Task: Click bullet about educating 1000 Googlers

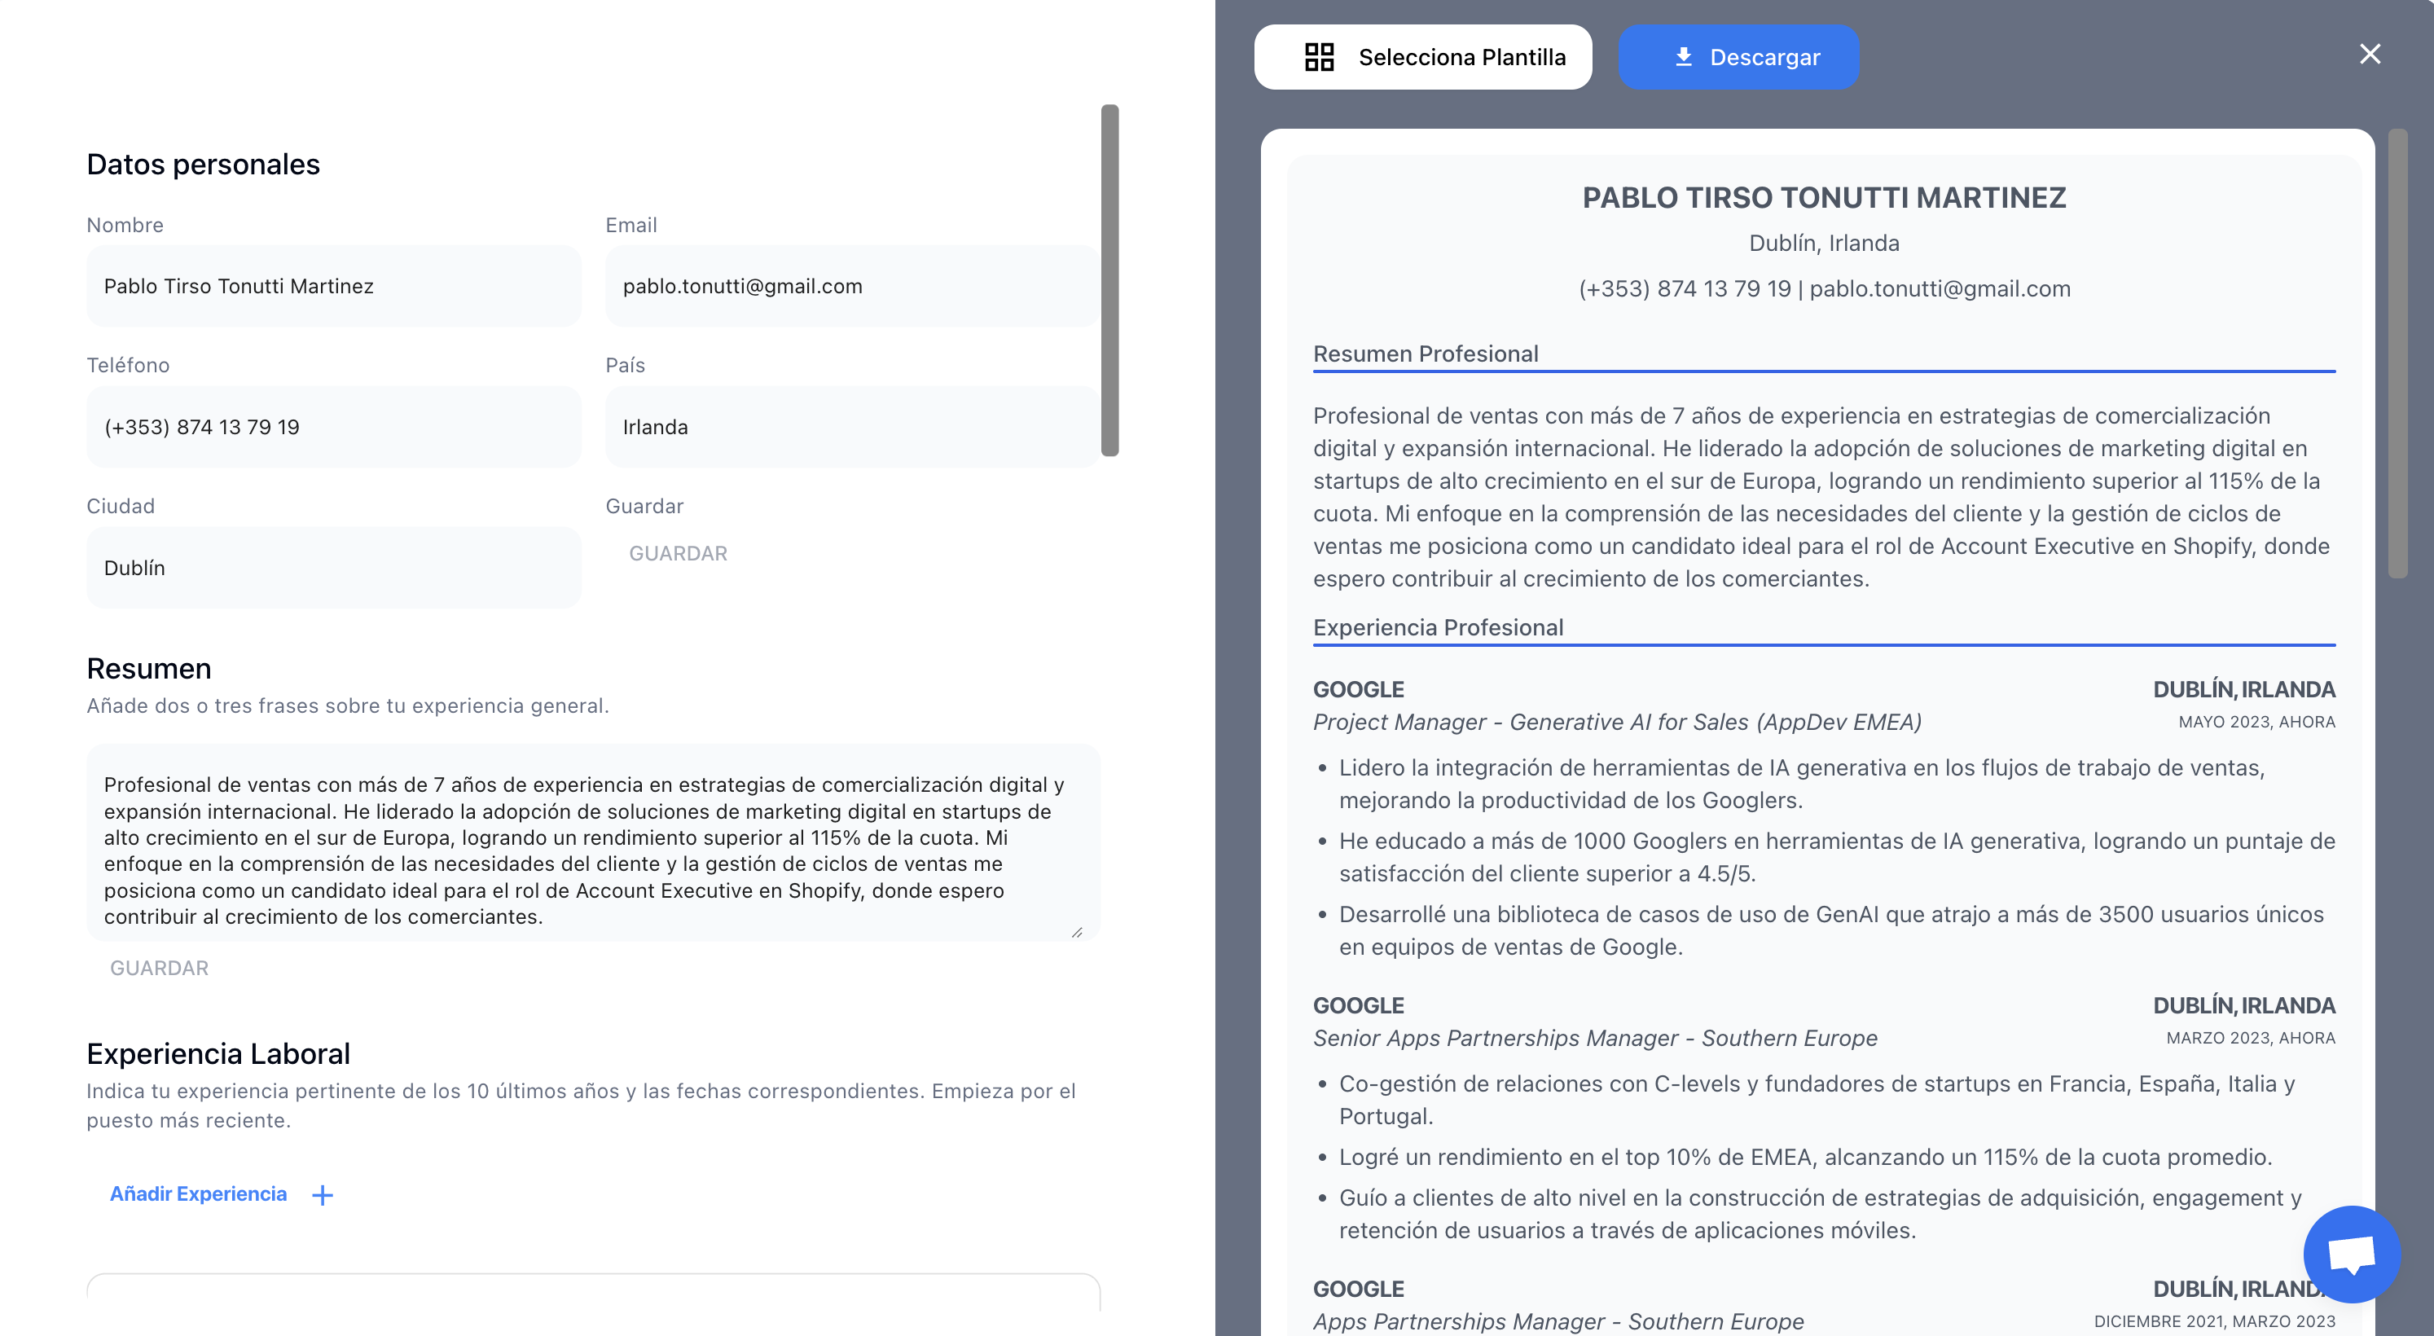Action: click(1837, 858)
